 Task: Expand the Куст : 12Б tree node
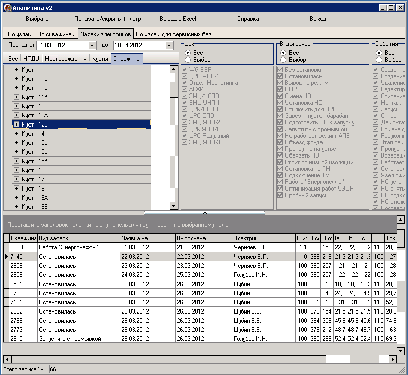(x=16, y=124)
